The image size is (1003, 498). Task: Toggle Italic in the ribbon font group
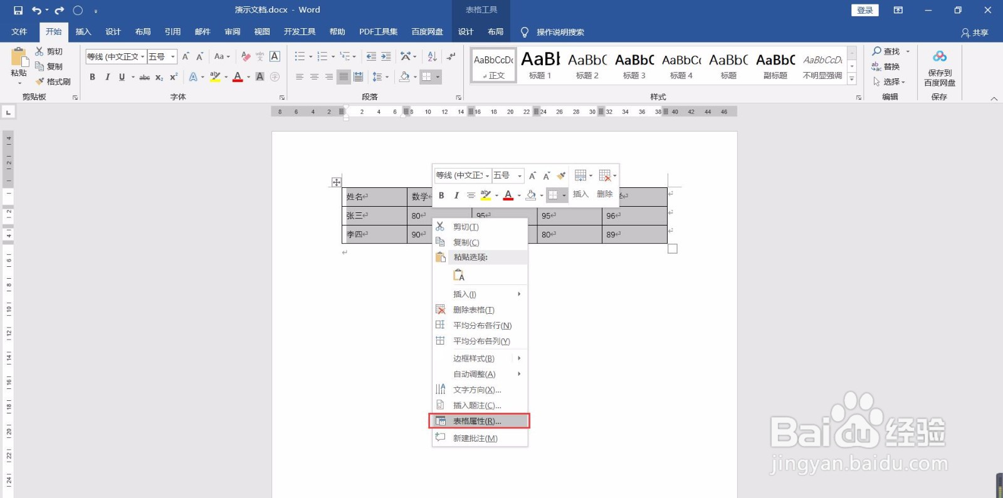tap(107, 77)
